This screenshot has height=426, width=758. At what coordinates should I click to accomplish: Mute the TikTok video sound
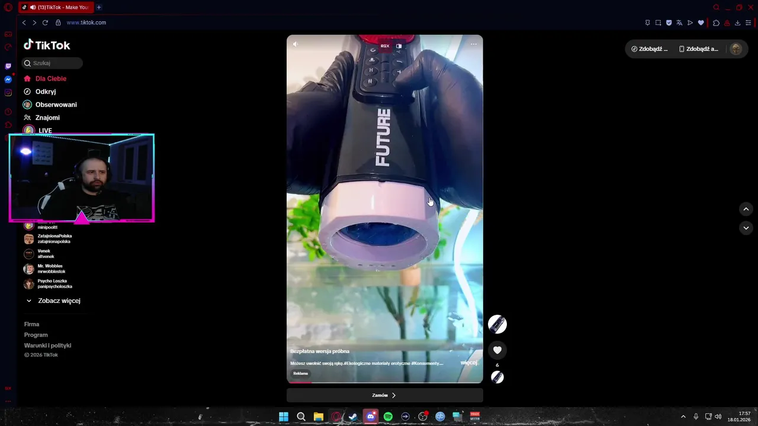pos(296,44)
